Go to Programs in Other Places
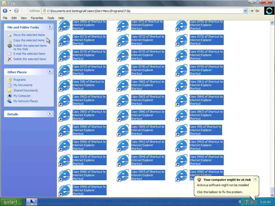This screenshot has width=275, height=206. 19,80
